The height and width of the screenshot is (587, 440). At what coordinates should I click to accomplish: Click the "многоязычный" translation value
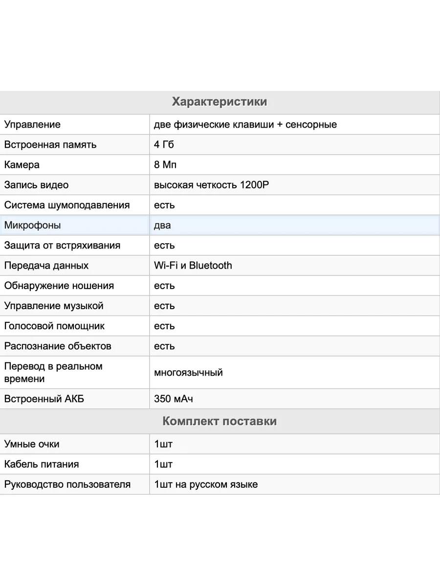pos(188,372)
